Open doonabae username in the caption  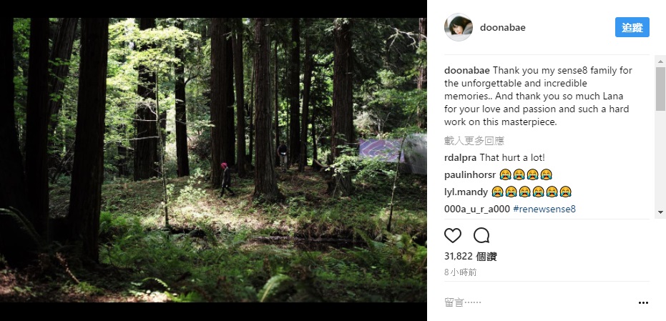tap(466, 71)
